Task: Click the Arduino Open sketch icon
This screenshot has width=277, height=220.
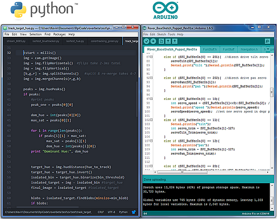Action: pos(168,41)
